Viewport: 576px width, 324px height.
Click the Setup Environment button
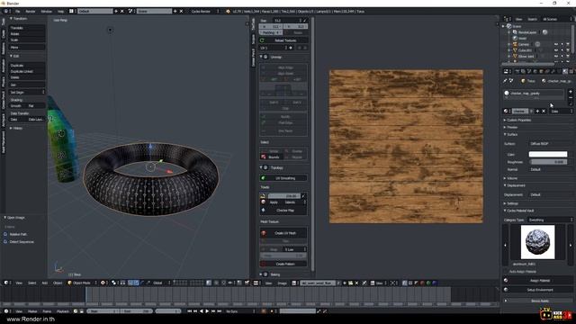tap(538, 290)
